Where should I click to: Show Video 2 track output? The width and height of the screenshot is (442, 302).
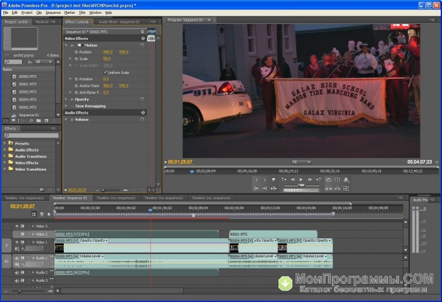[17, 234]
